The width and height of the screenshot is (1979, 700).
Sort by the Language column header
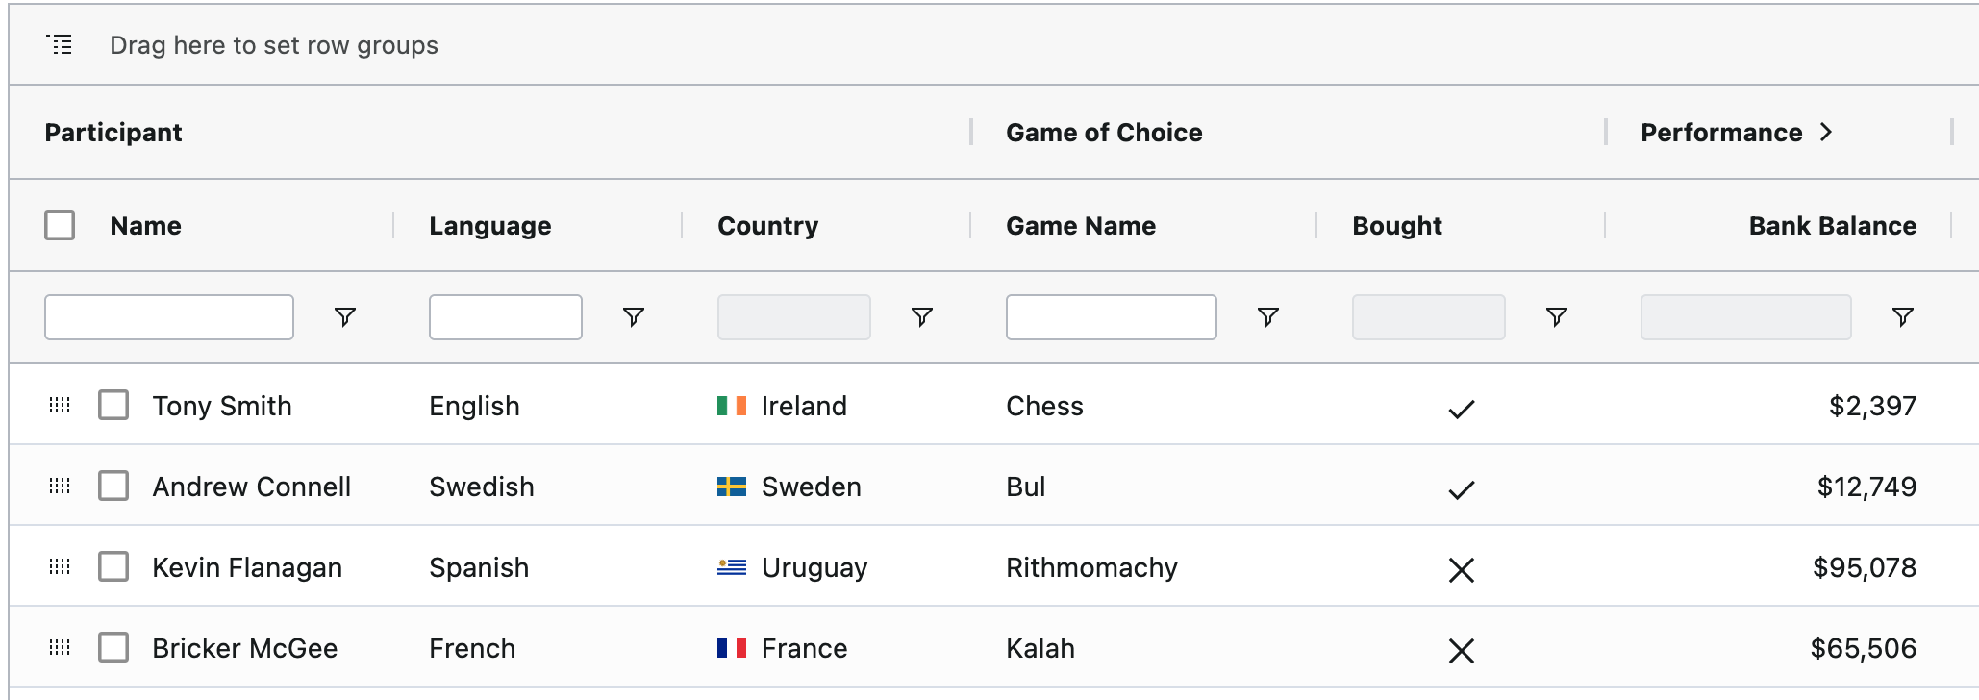click(489, 226)
